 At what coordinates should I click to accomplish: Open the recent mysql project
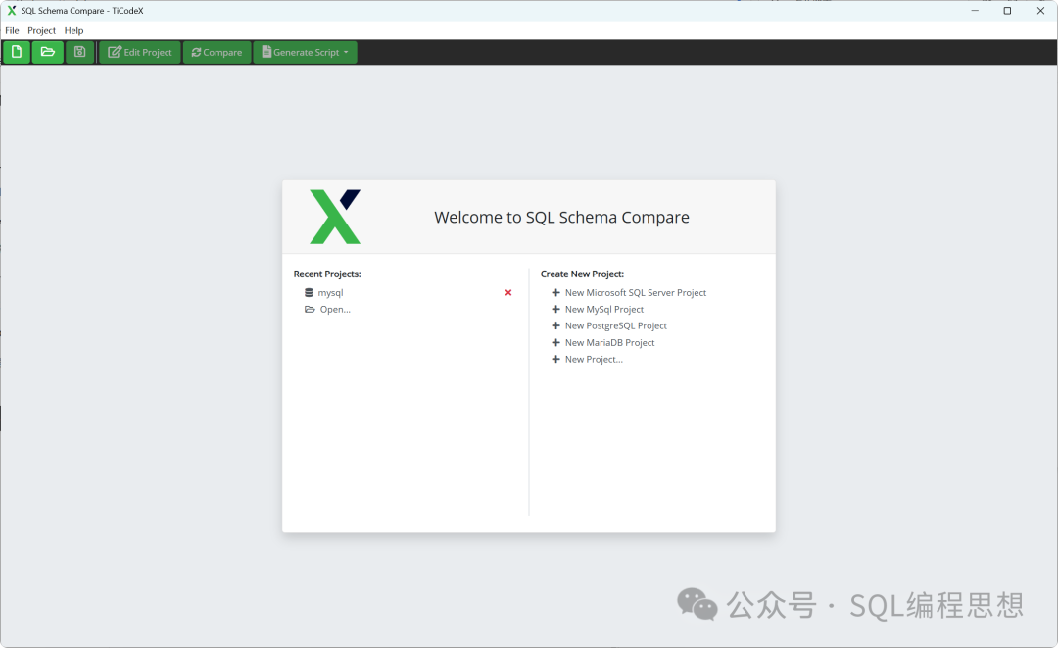tap(330, 292)
